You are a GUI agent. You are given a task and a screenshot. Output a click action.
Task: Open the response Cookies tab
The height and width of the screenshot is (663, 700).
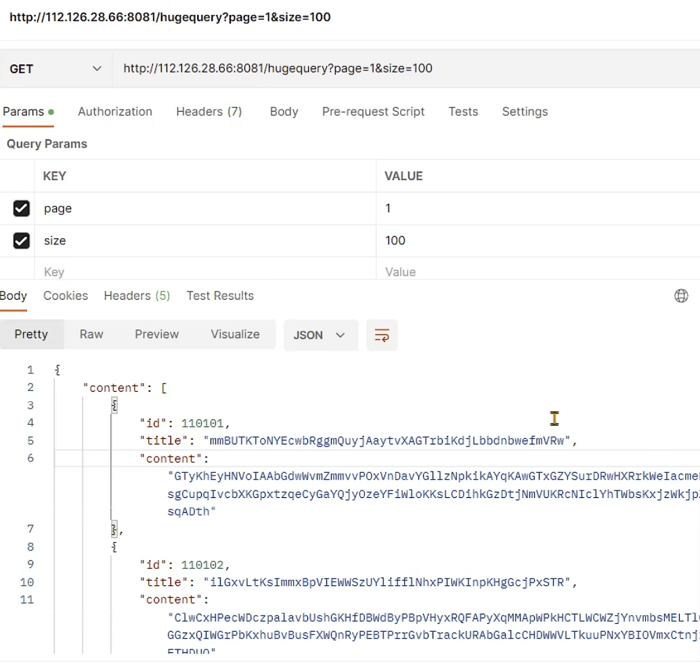(66, 296)
